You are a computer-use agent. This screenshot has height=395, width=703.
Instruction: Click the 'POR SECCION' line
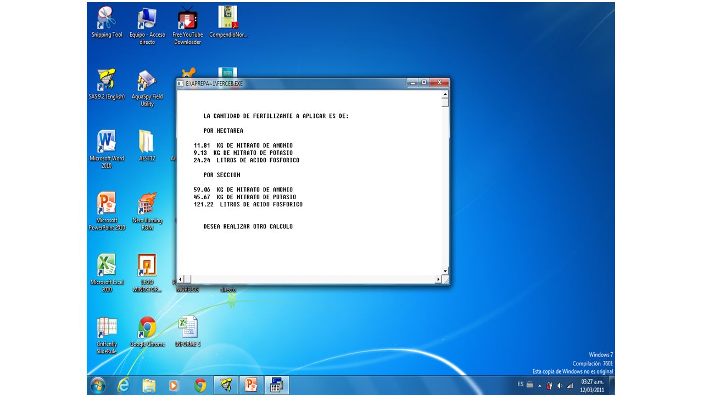pyautogui.click(x=222, y=175)
